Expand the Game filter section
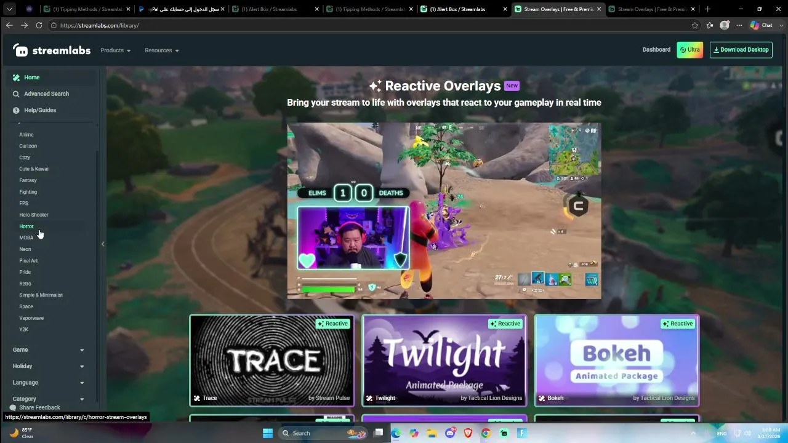 [49, 349]
